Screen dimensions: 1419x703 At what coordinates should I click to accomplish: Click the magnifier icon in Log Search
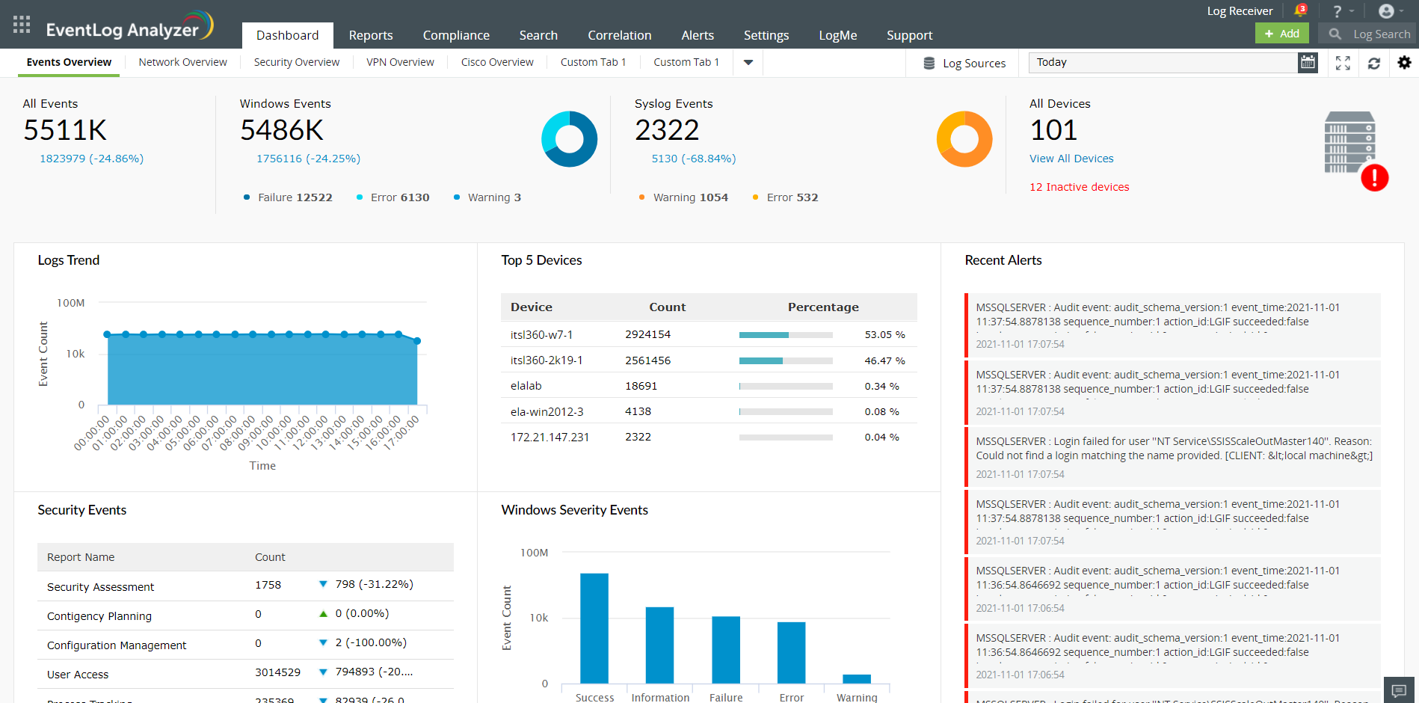pyautogui.click(x=1334, y=34)
